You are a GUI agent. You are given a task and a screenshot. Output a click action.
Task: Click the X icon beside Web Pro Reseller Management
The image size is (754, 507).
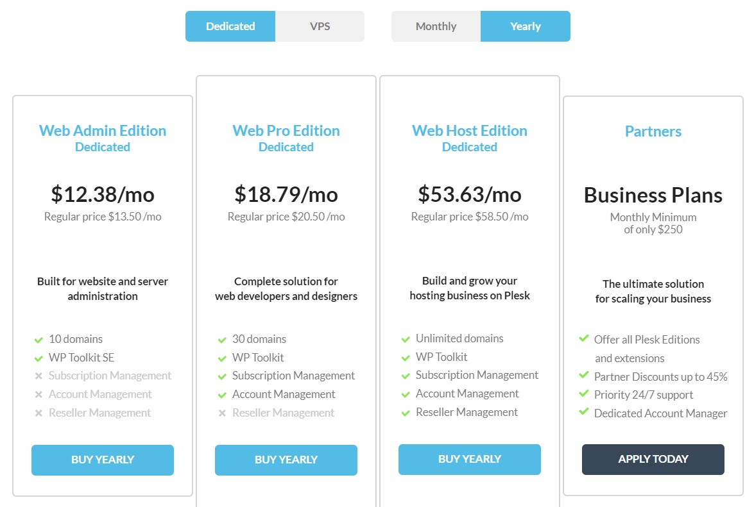point(222,413)
